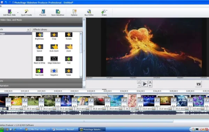Close the applied effects panel
Screen dimensions: 209x132
[28, 30]
